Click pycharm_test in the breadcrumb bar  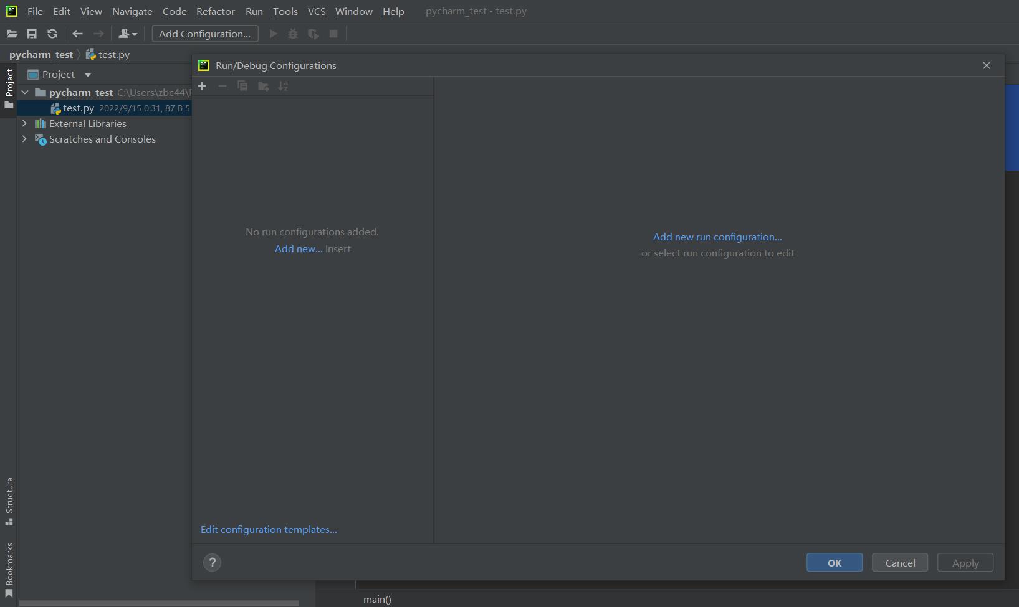(41, 54)
